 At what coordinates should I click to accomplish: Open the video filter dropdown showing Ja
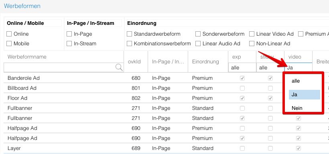coord(298,67)
